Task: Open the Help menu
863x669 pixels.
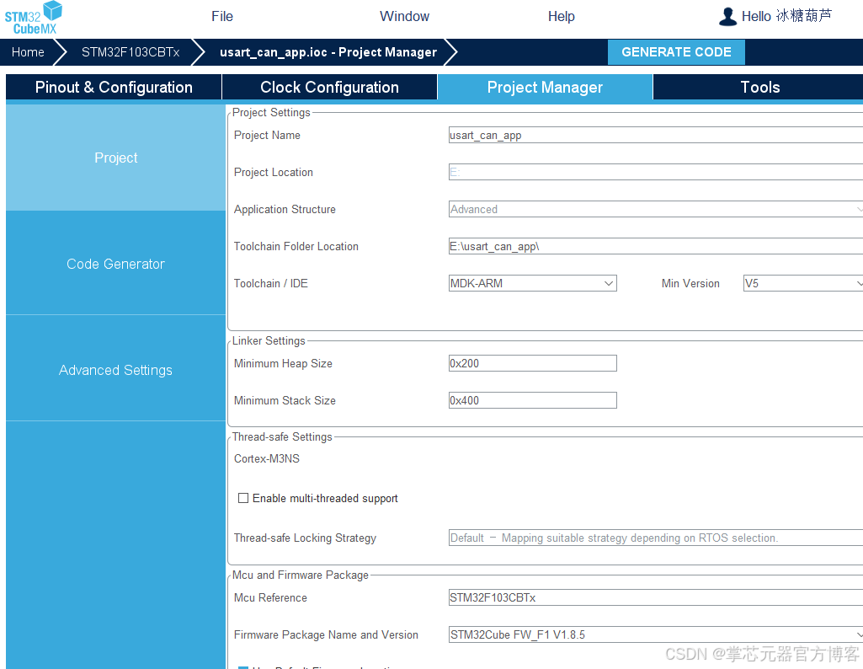Action: (x=562, y=17)
